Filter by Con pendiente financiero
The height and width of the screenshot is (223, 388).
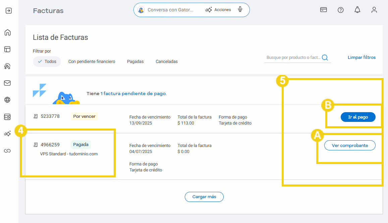92,62
